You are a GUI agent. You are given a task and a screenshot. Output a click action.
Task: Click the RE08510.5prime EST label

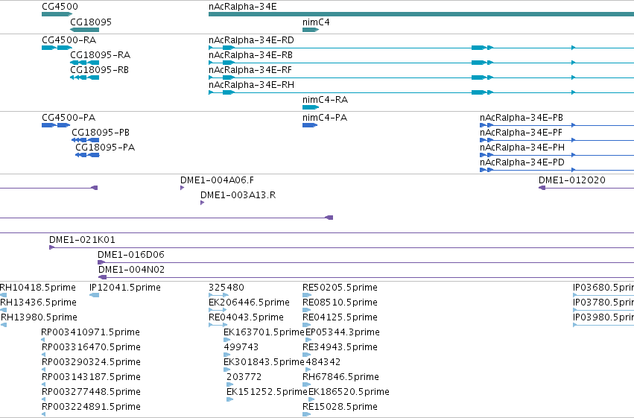pos(340,303)
